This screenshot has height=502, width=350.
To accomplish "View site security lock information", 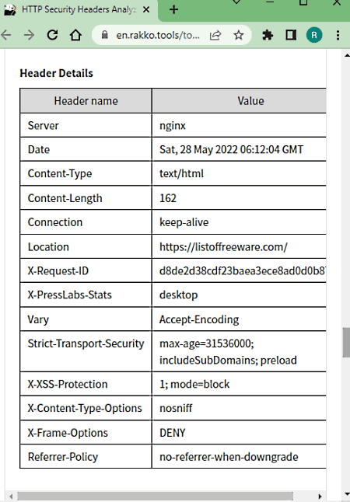I will (104, 35).
